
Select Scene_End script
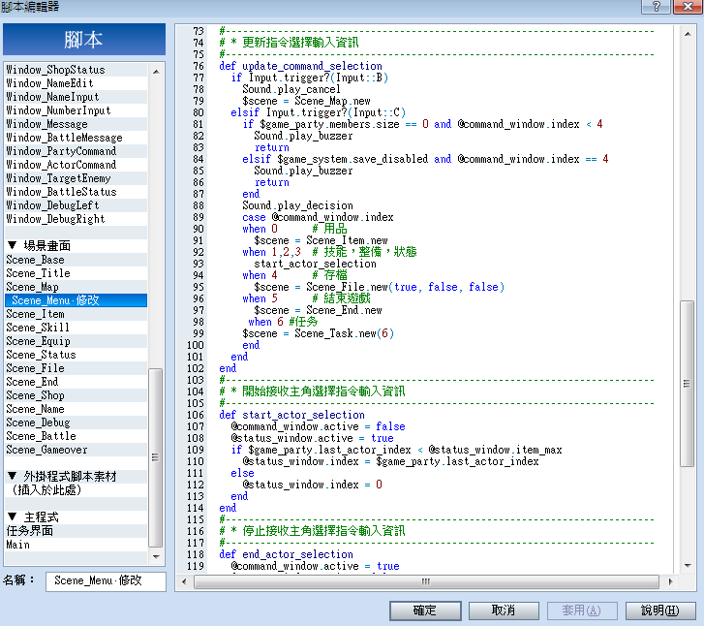coord(76,382)
